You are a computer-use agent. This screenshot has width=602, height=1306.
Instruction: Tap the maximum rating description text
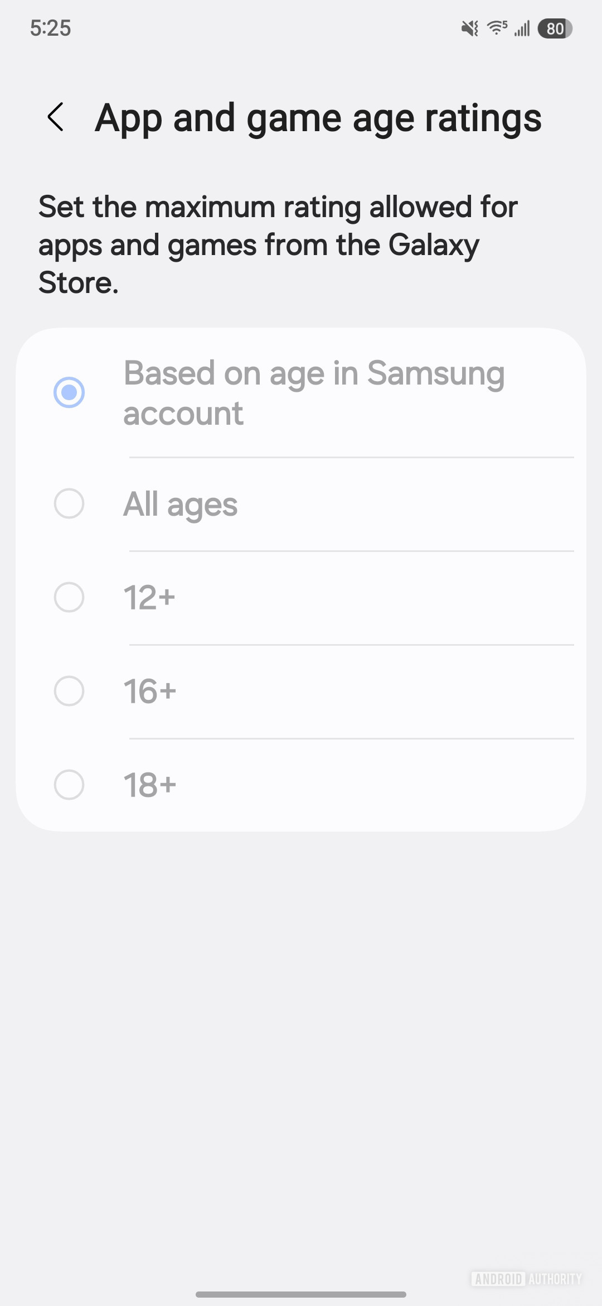(x=278, y=244)
